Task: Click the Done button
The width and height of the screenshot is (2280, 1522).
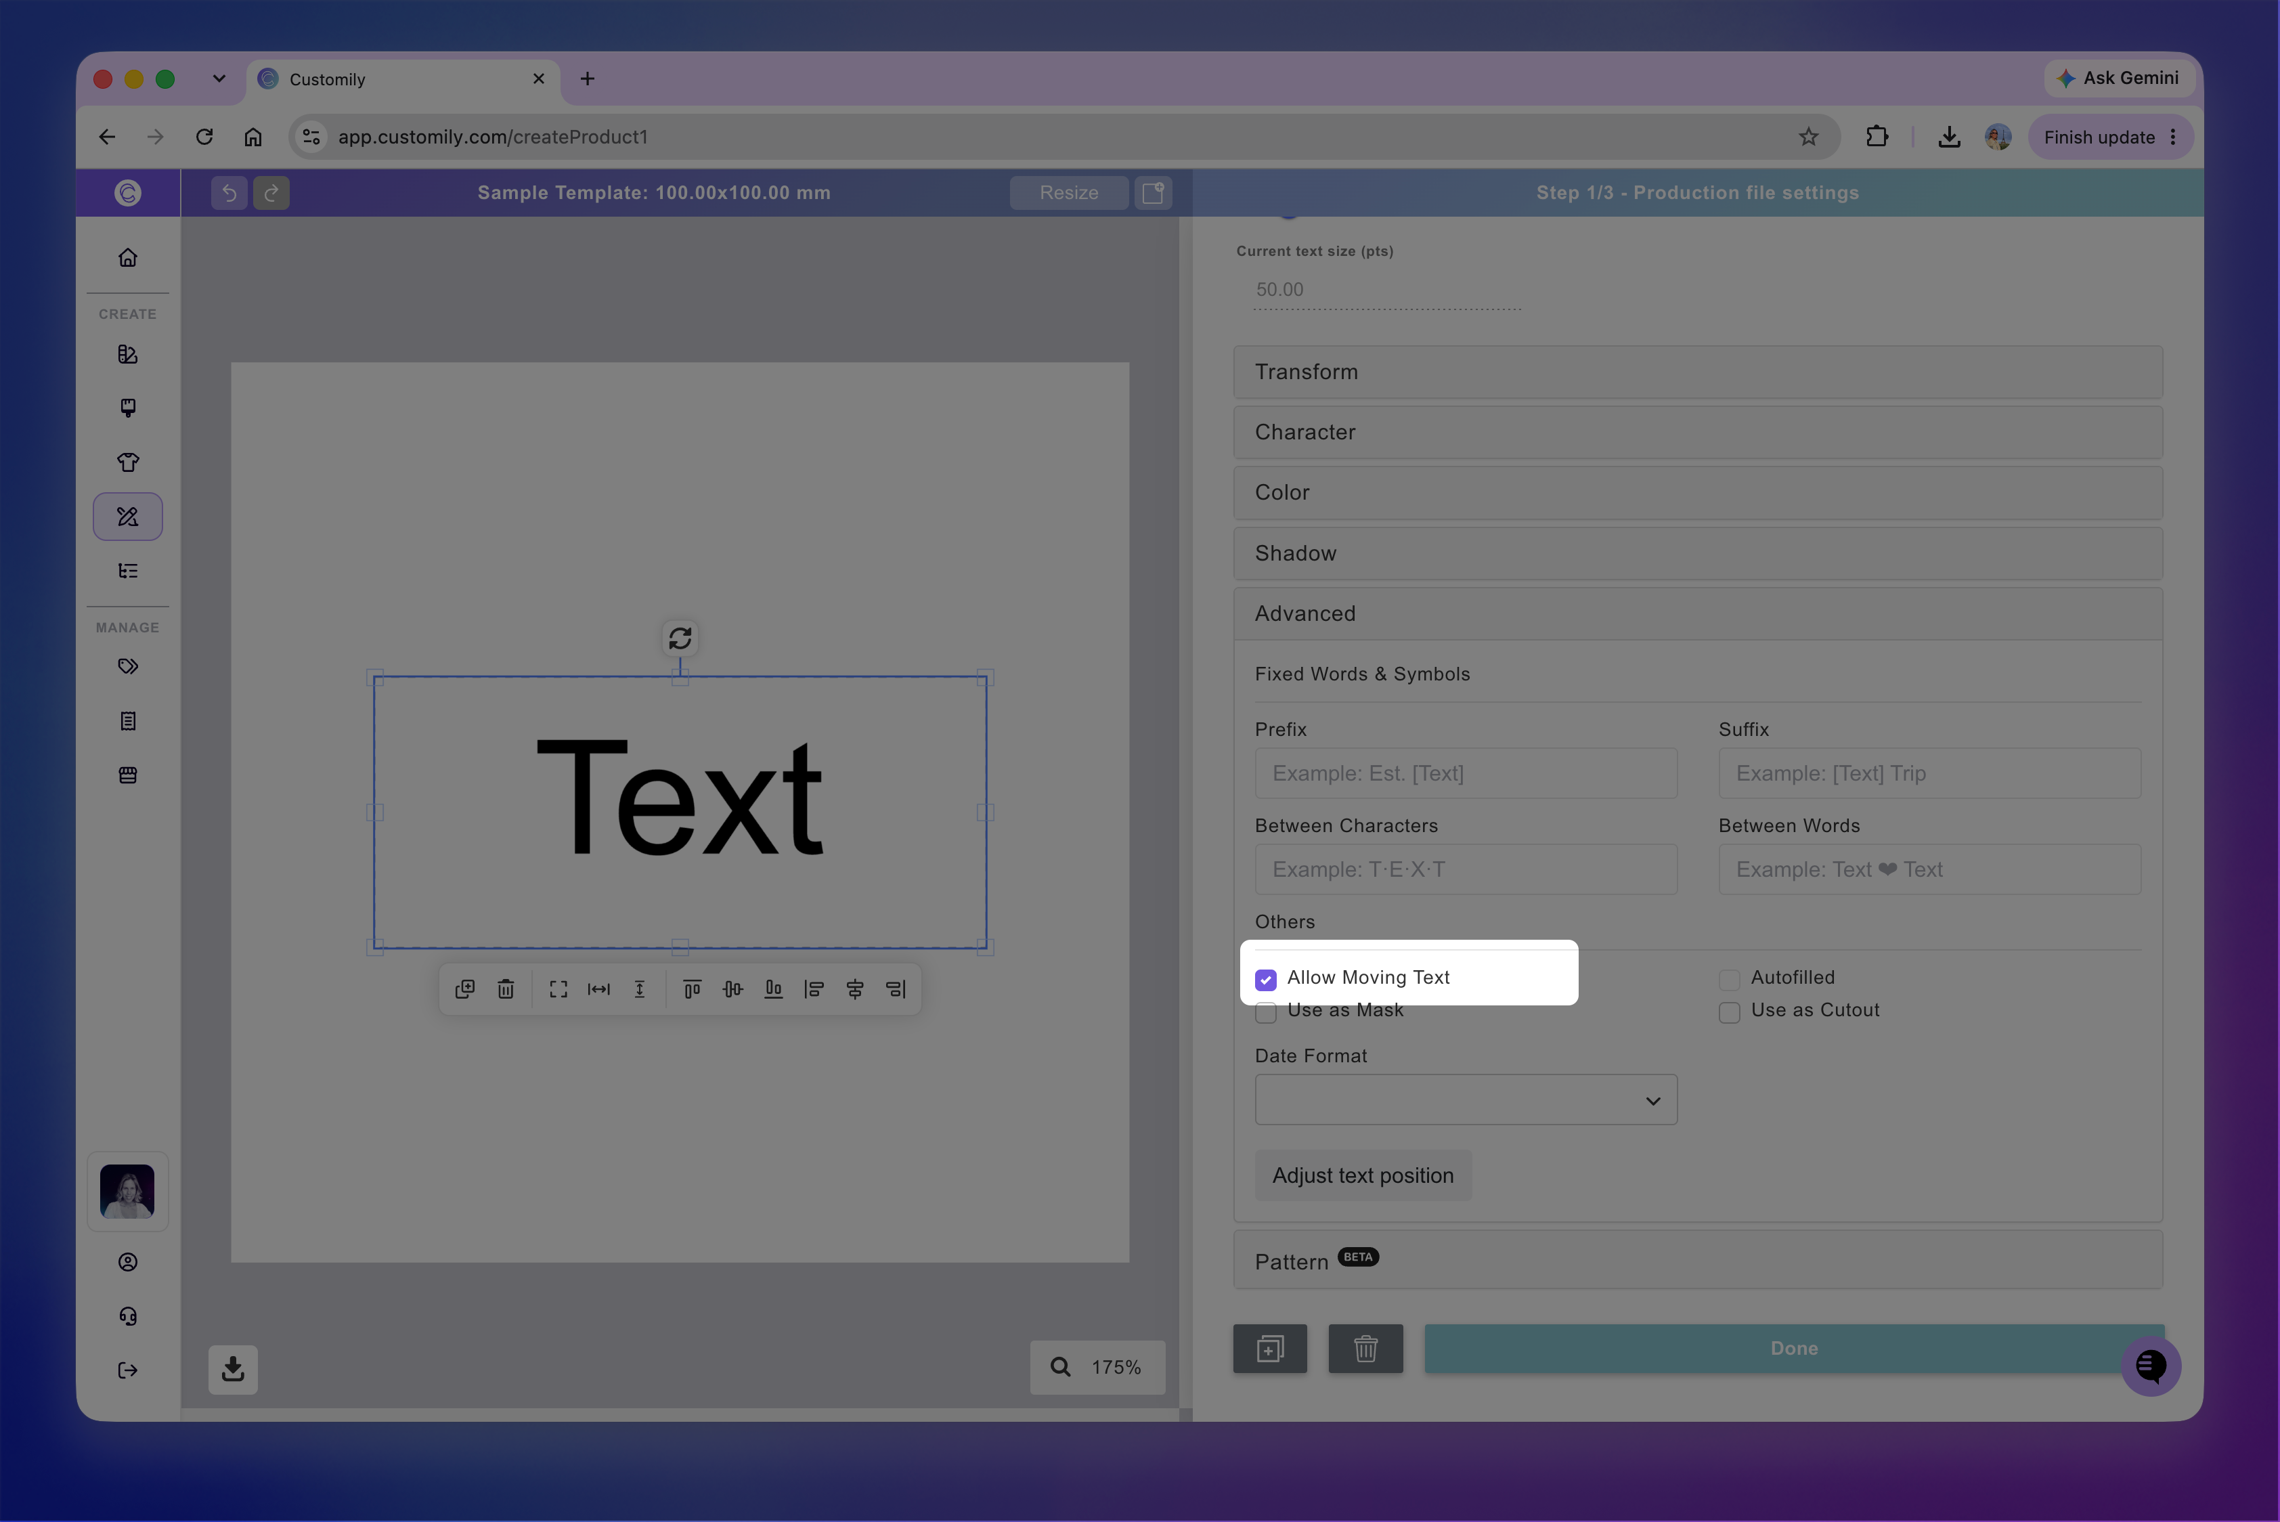Action: (1794, 1348)
